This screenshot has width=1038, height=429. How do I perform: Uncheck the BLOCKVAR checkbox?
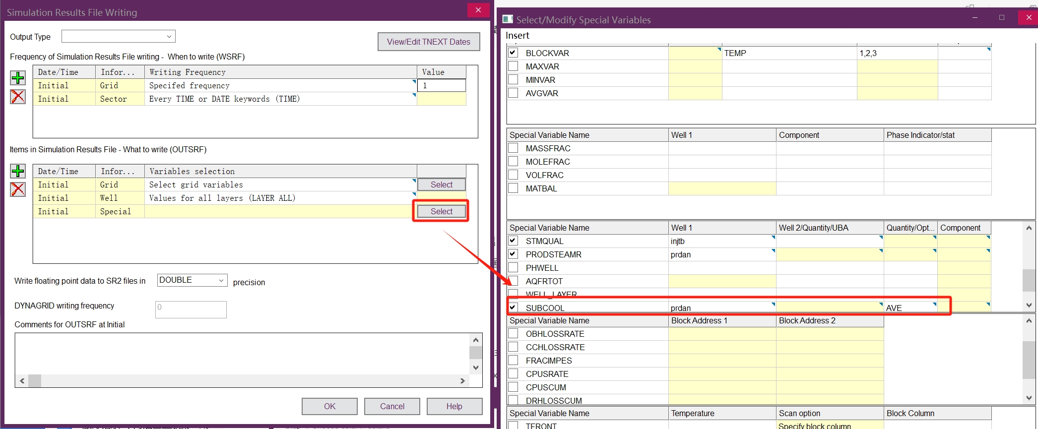point(513,53)
